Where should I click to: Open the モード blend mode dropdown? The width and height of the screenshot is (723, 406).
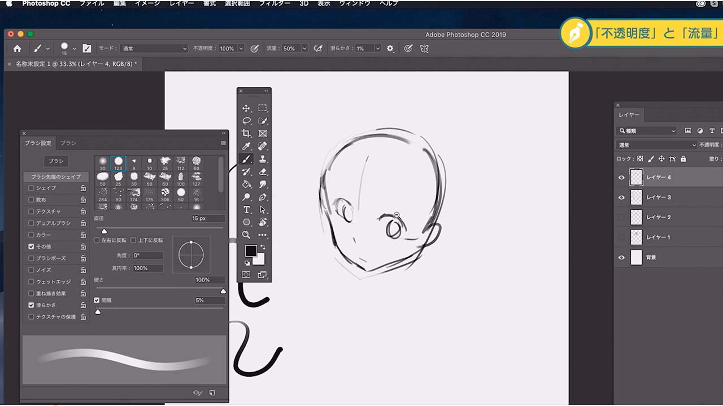point(154,48)
